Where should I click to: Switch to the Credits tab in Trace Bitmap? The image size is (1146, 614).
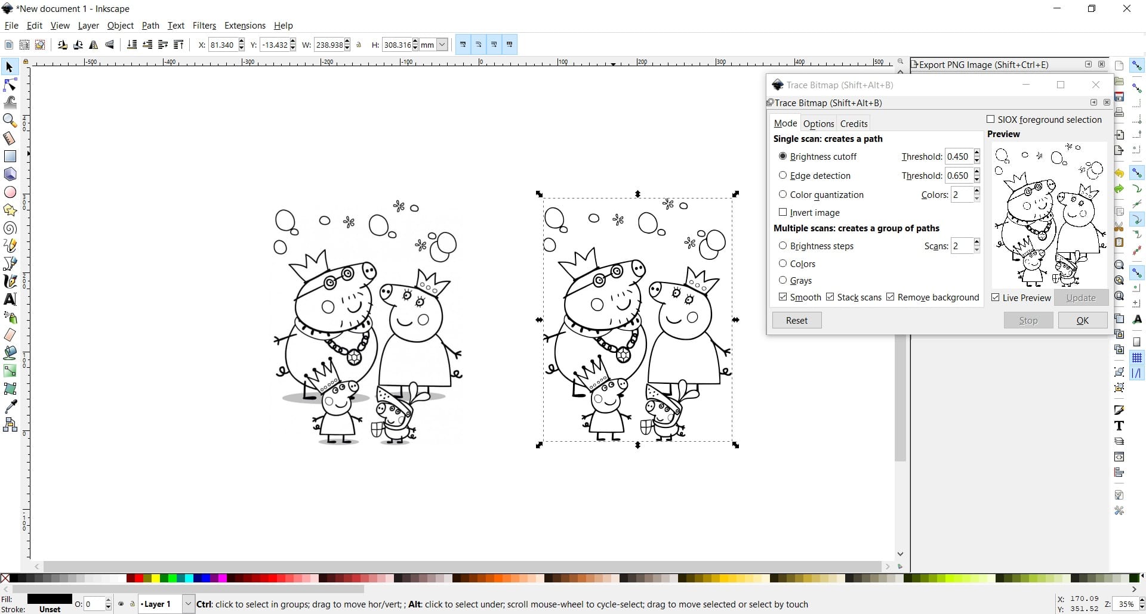(854, 123)
